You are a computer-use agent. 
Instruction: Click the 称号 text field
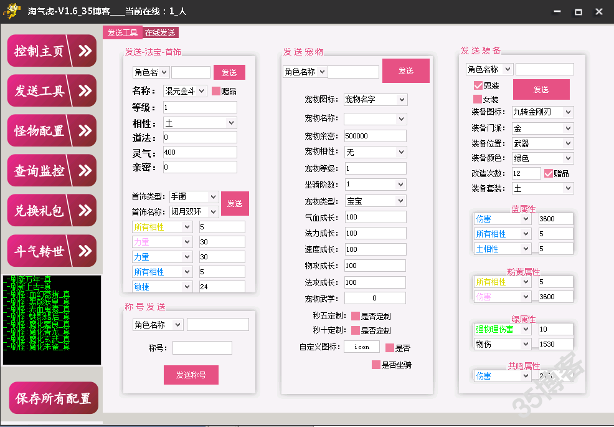202,348
